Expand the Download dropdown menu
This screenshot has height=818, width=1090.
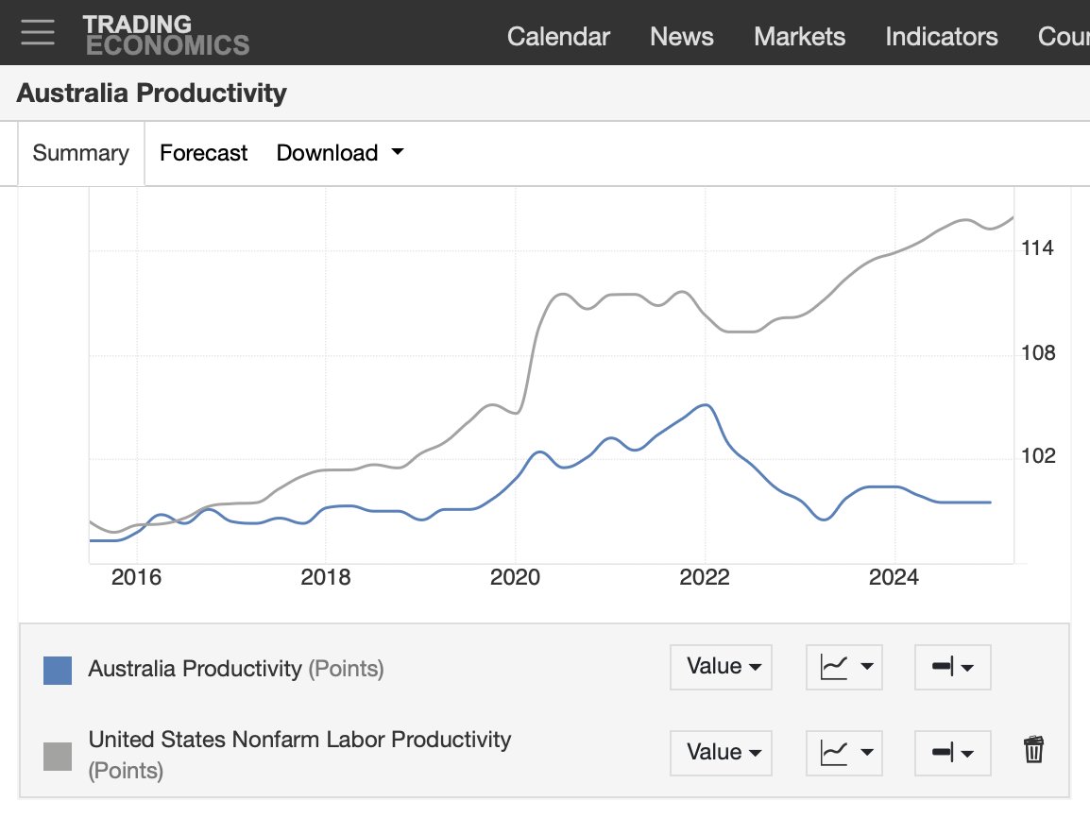(x=340, y=153)
